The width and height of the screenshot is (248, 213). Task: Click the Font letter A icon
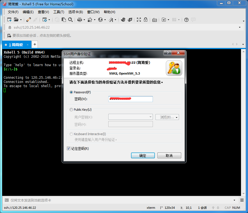coord(111,20)
